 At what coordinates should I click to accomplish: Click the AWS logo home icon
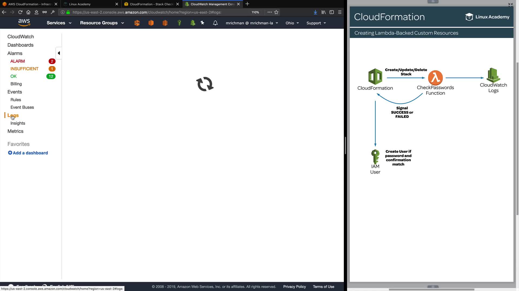24,23
